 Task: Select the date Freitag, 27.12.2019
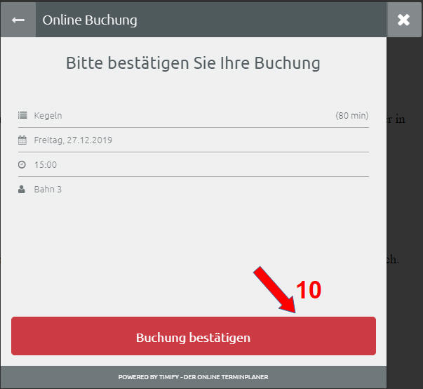[x=73, y=140]
